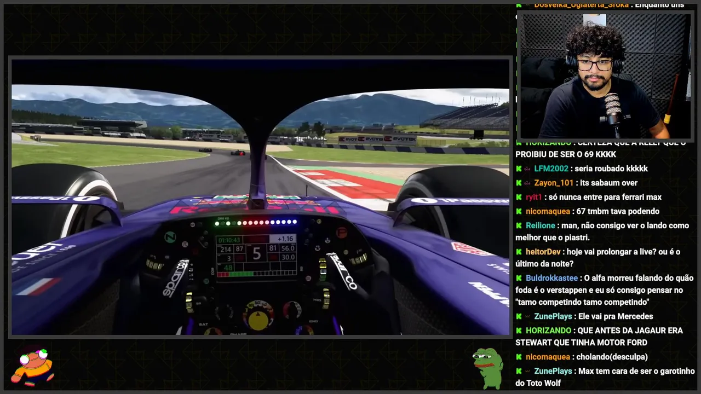Click the red car ahead on track
Image resolution: width=701 pixels, height=394 pixels.
click(x=239, y=153)
